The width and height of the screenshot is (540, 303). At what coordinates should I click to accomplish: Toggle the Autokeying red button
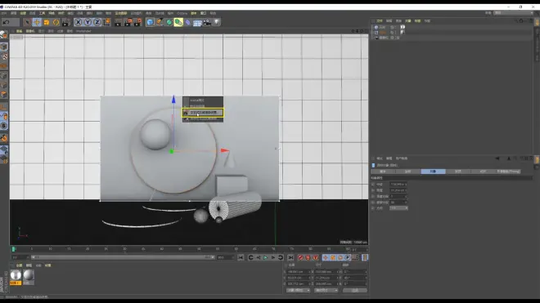[x=308, y=257]
